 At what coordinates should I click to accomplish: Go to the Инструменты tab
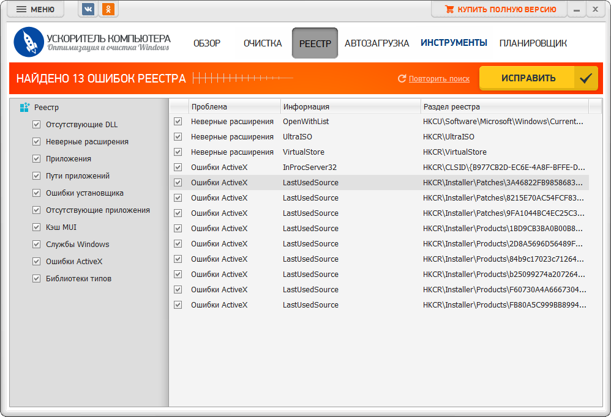pos(454,43)
